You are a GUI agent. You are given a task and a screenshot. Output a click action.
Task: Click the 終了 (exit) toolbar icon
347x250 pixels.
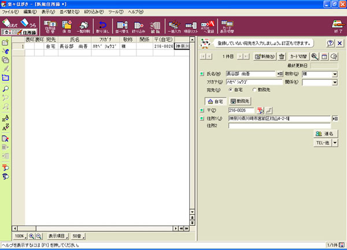337,25
